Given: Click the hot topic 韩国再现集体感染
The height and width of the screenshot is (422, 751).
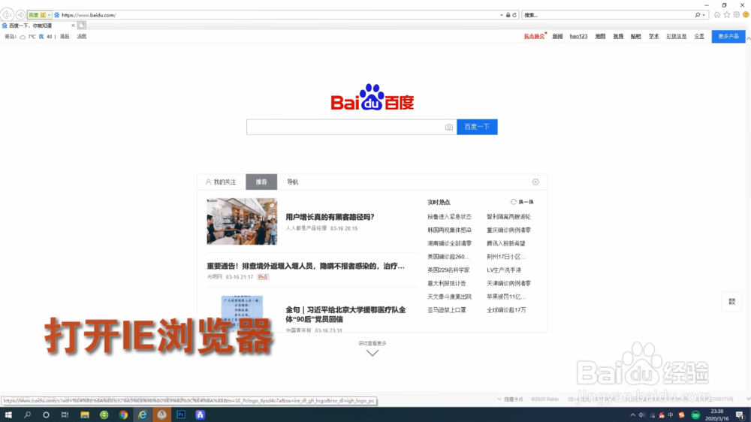Looking at the screenshot, I should (x=449, y=230).
